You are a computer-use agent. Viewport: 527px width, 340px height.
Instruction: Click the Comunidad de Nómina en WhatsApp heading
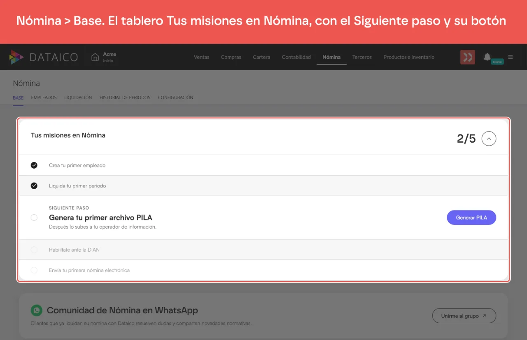click(x=122, y=310)
